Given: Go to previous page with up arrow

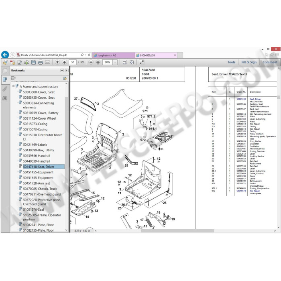Looking at the screenshot, I should click(57, 62).
